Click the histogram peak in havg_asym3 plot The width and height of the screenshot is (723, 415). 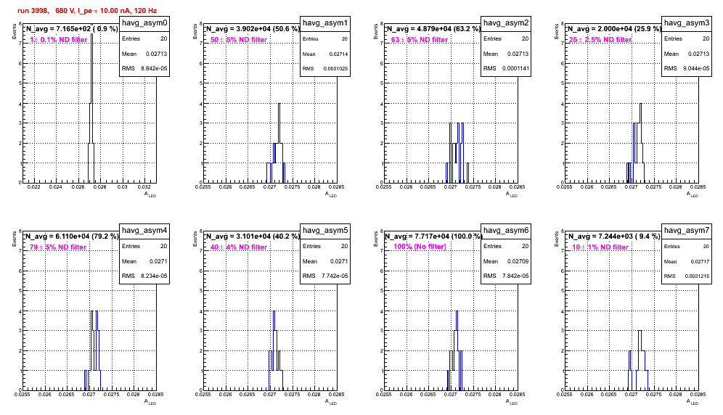[x=640, y=143]
